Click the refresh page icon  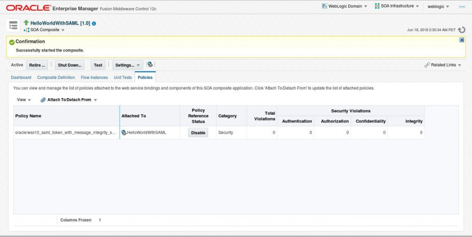point(461,30)
